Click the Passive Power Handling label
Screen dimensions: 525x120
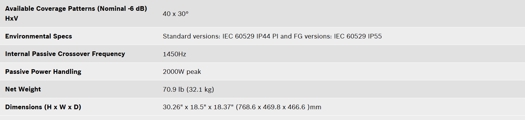(x=43, y=72)
